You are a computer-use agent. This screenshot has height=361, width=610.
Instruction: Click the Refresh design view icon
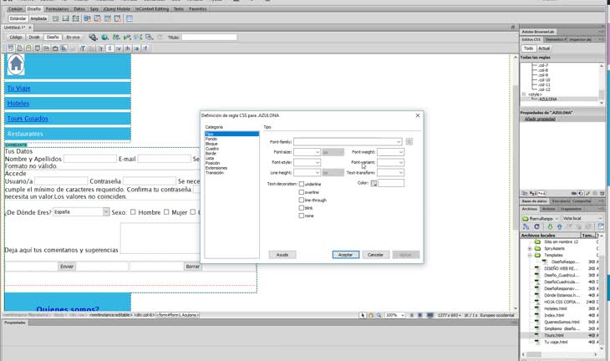point(160,38)
